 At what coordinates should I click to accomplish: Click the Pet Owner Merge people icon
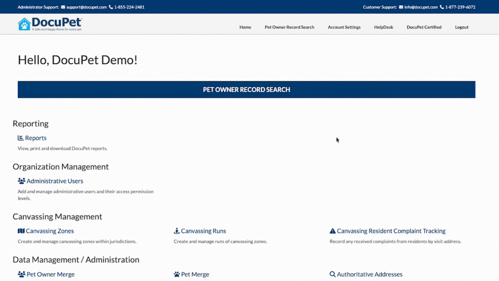pyautogui.click(x=21, y=274)
